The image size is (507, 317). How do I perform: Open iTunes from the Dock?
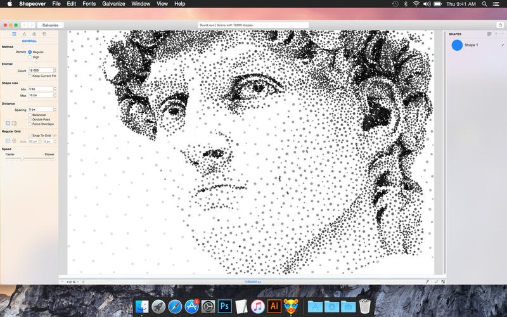(258, 306)
